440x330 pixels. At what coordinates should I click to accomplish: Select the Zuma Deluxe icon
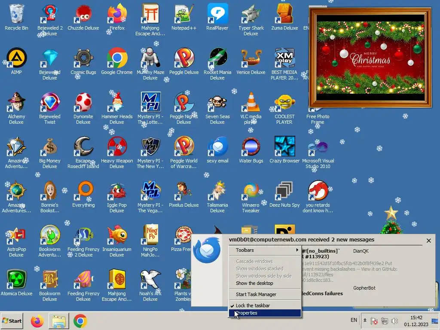coord(284,17)
